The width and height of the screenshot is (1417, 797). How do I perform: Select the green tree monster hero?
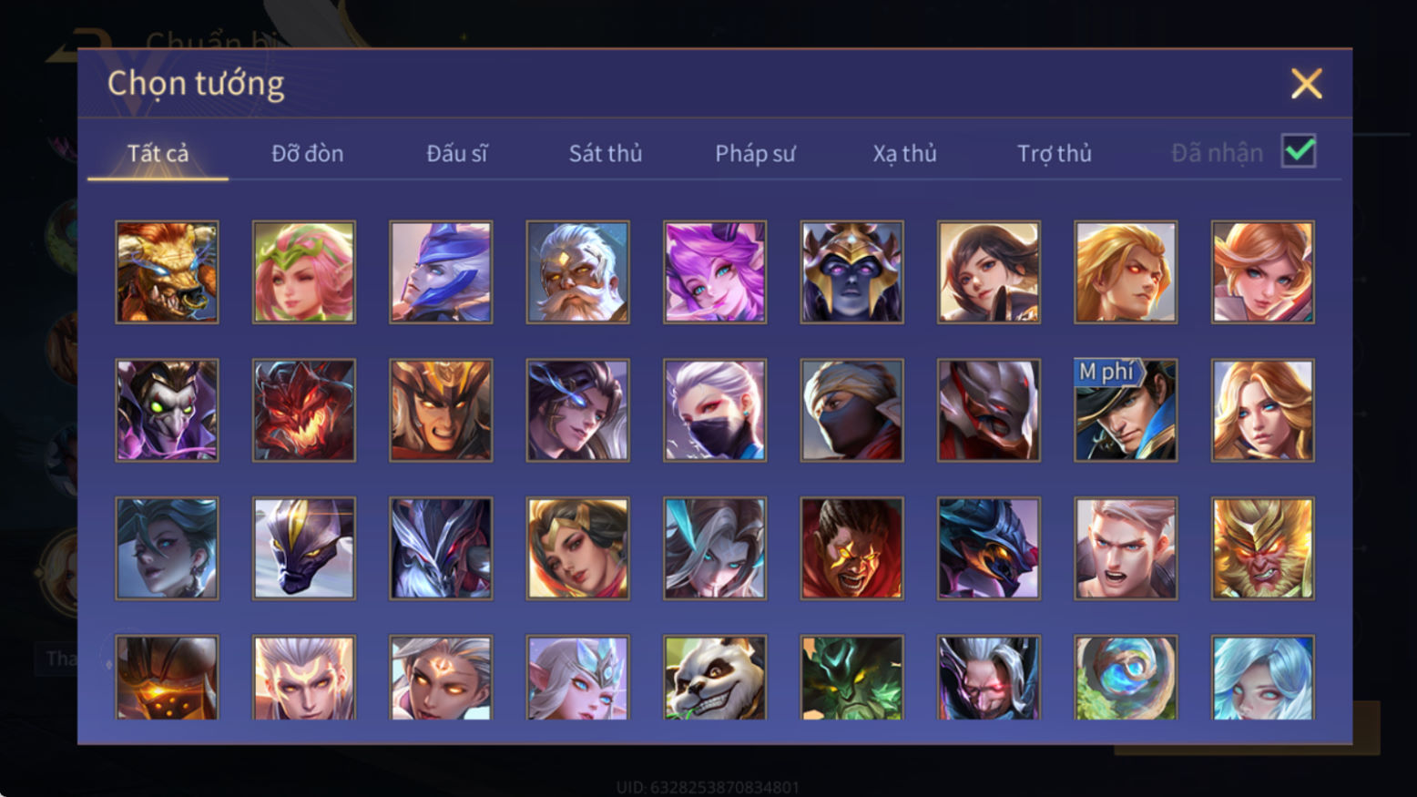click(851, 678)
